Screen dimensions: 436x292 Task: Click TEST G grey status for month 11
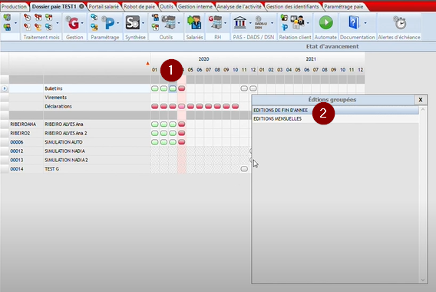click(x=244, y=169)
